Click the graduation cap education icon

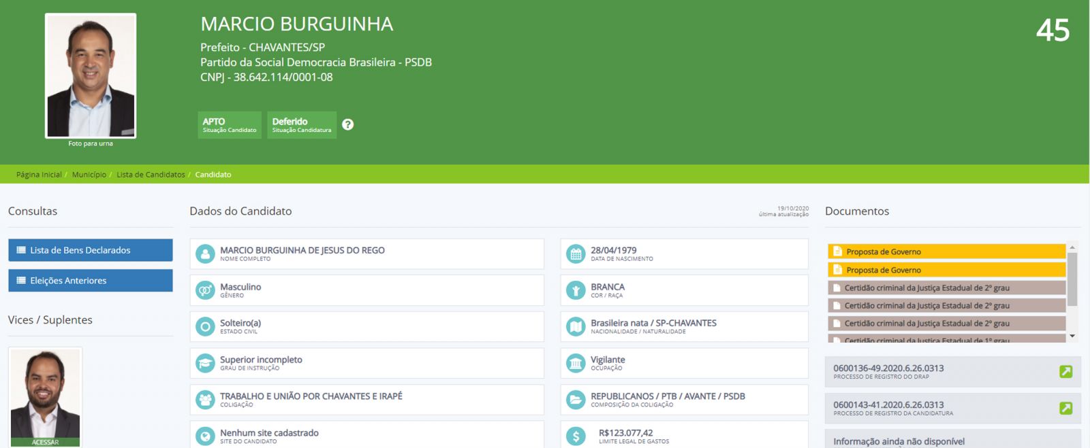(205, 364)
